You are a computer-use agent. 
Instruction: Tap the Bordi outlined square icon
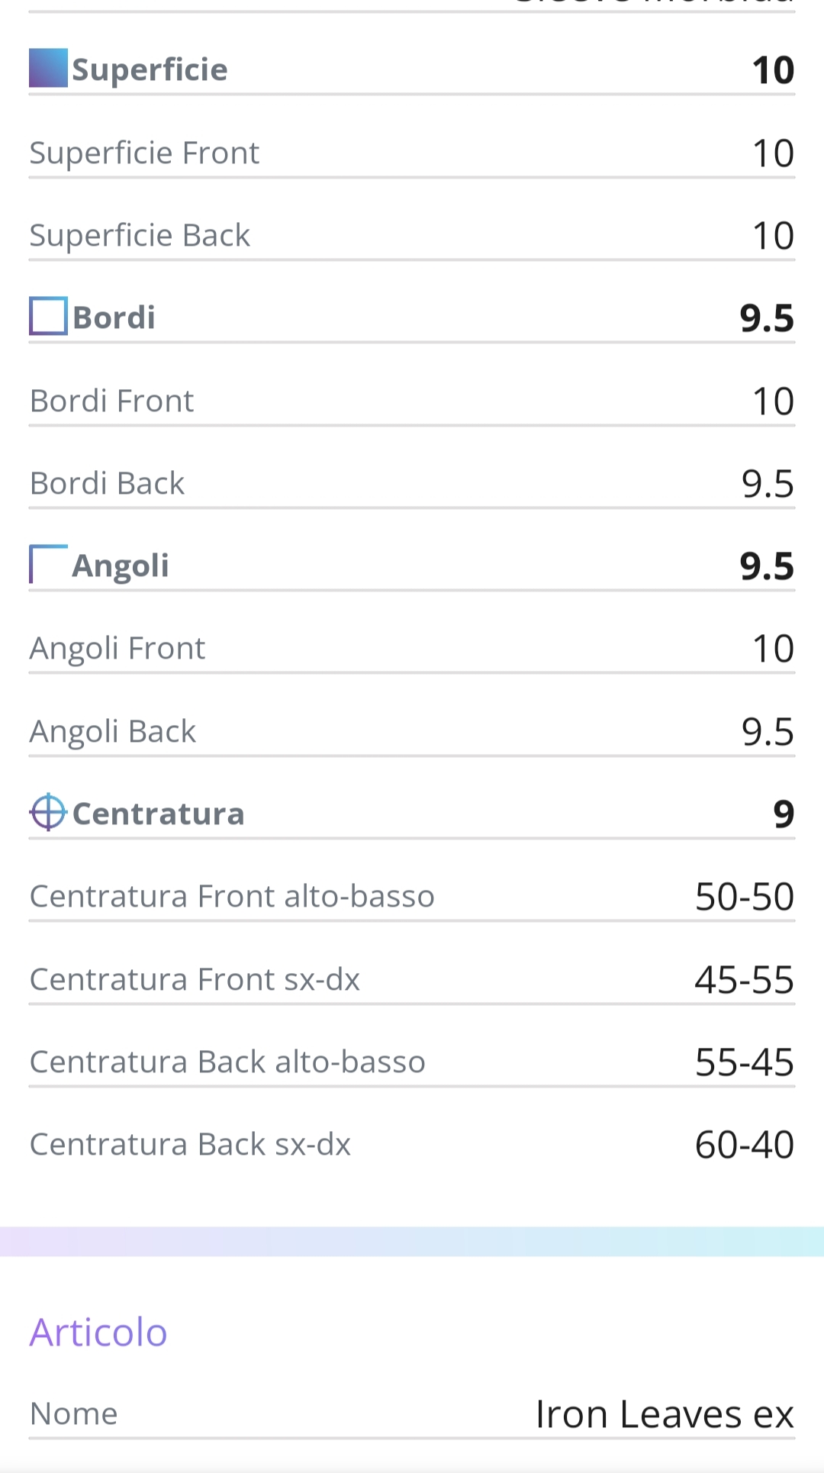48,316
